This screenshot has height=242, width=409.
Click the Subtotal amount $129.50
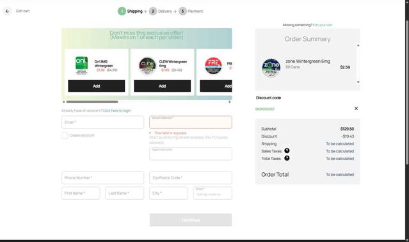[347, 129]
